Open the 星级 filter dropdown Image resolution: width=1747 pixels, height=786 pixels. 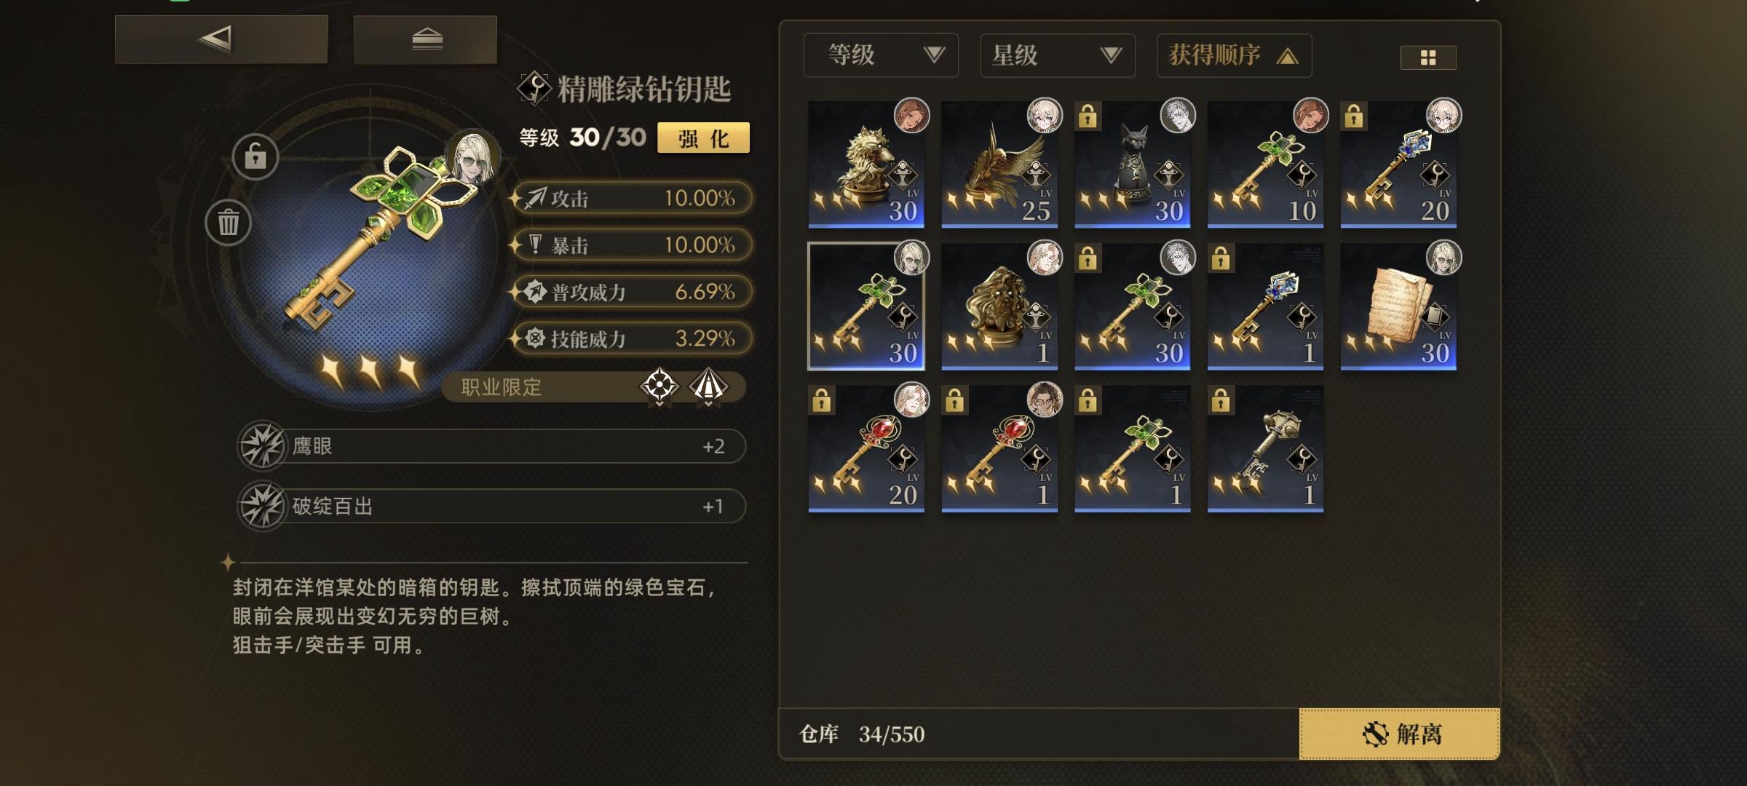tap(1058, 55)
